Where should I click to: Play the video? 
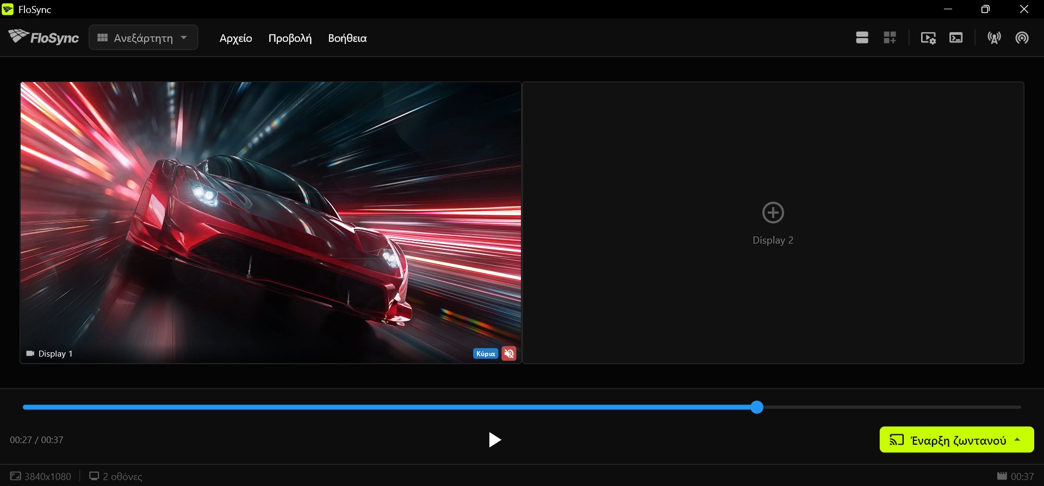pyautogui.click(x=494, y=440)
